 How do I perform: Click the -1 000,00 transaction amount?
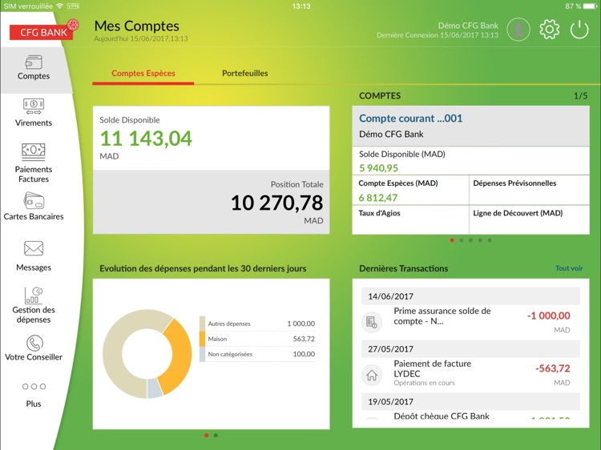(548, 315)
